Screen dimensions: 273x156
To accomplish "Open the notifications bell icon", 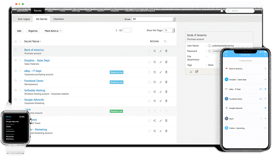I will point(222,11).
